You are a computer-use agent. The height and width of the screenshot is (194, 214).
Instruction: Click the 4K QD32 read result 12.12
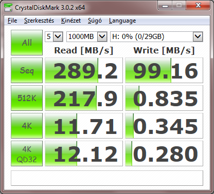click(x=84, y=153)
